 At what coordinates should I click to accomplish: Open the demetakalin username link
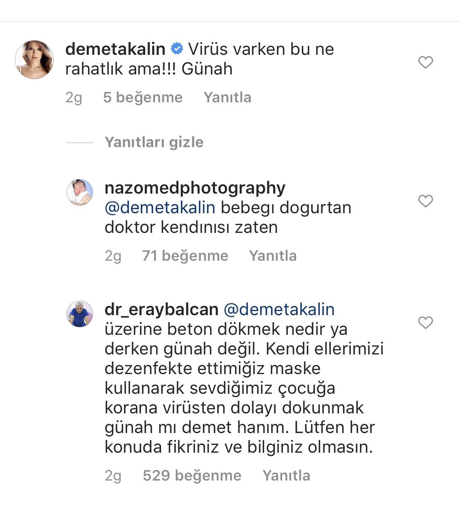115,49
